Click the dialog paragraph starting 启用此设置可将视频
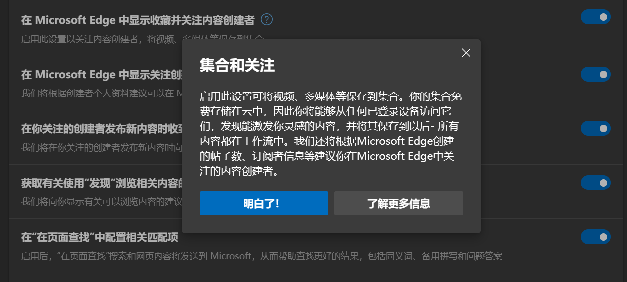This screenshot has width=627, height=282. (x=331, y=134)
